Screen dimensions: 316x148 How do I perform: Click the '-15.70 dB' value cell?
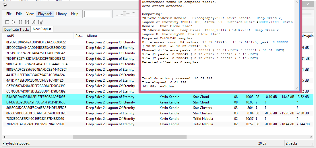click(287, 113)
